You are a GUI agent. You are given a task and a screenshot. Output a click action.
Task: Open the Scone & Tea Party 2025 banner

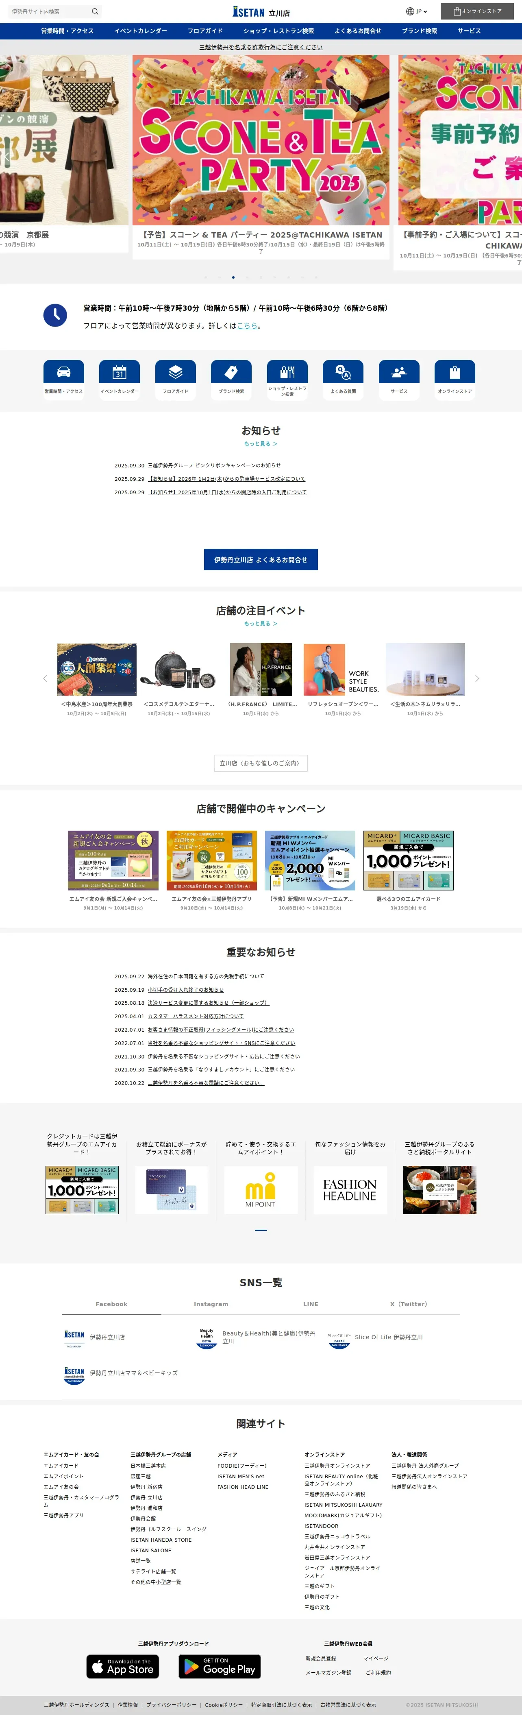(261, 140)
